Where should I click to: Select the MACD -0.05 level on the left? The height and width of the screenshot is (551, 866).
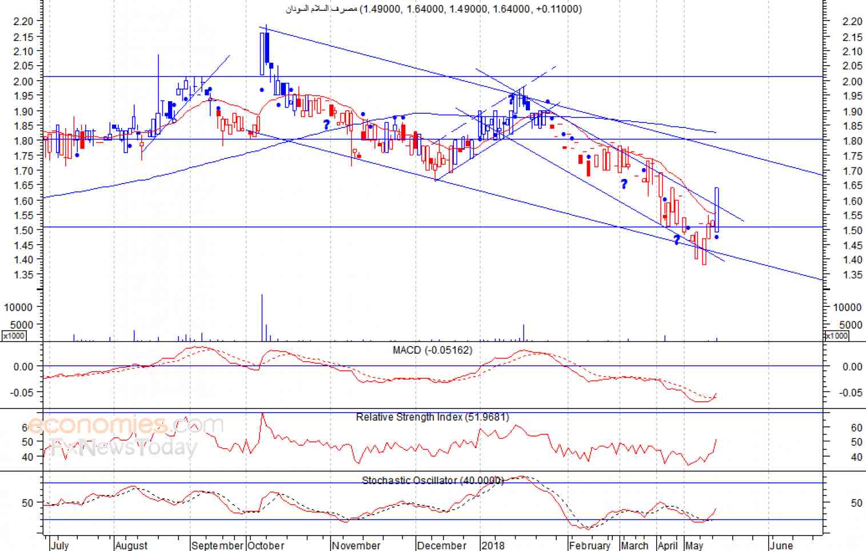tap(22, 393)
